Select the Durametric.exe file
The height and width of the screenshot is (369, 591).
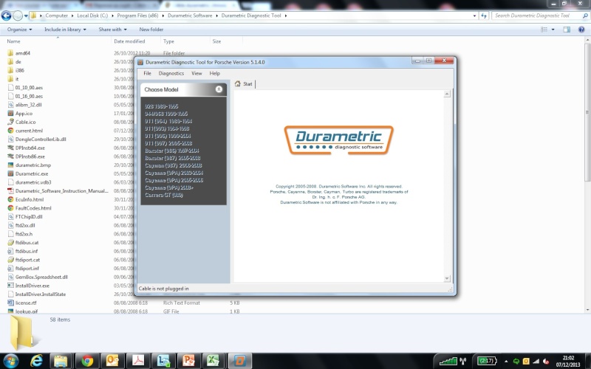tap(32, 174)
